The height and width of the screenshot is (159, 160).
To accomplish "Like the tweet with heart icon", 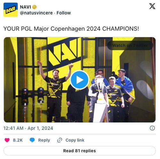I will click(7, 140).
